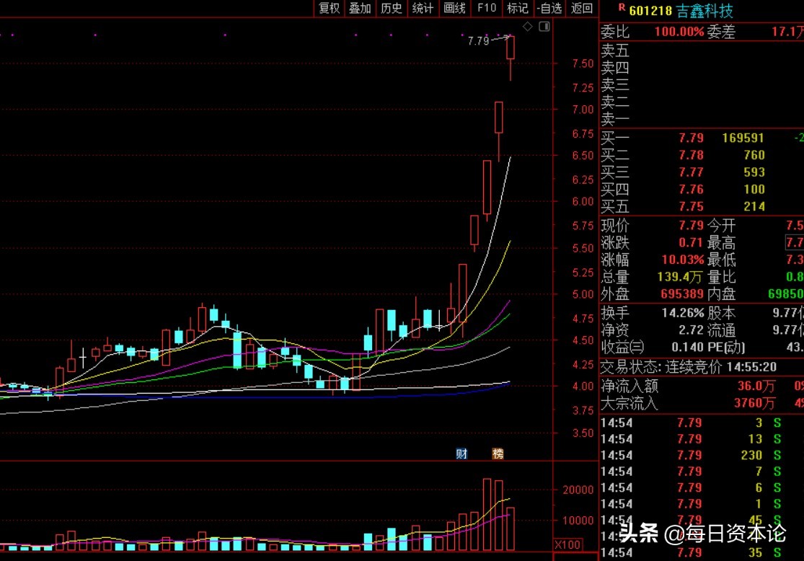Click the 涨幅 10.03% value
The image size is (804, 561).
pos(682,260)
